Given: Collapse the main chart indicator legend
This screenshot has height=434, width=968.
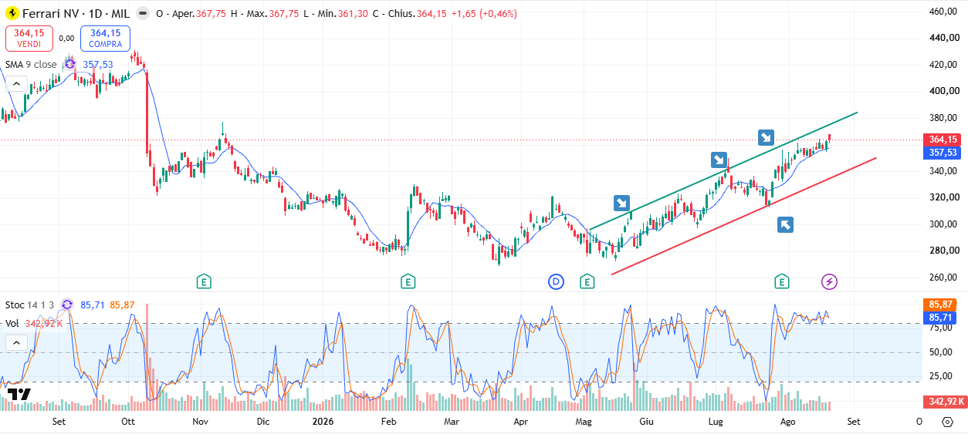Looking at the screenshot, I should pyautogui.click(x=17, y=85).
